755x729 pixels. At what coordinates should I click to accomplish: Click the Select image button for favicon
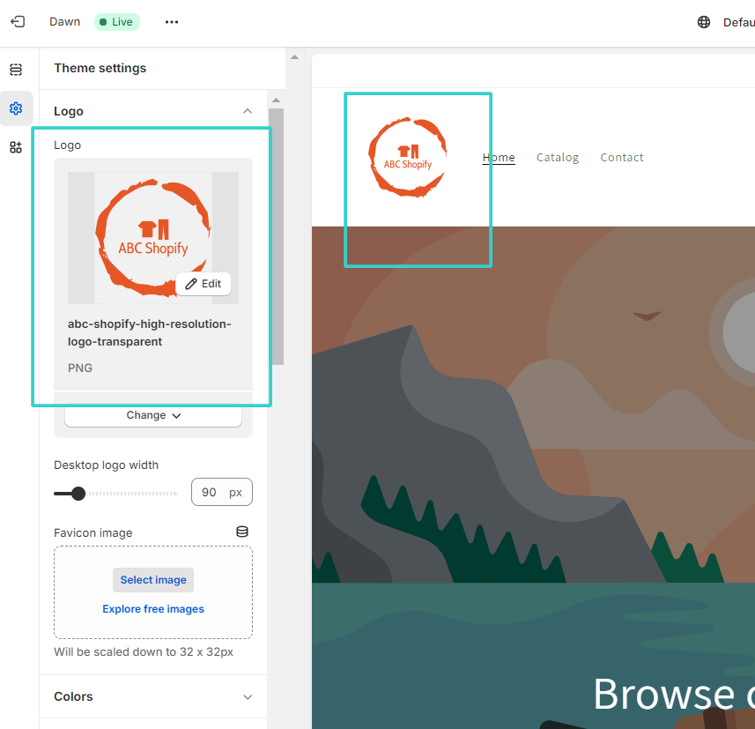pos(152,579)
